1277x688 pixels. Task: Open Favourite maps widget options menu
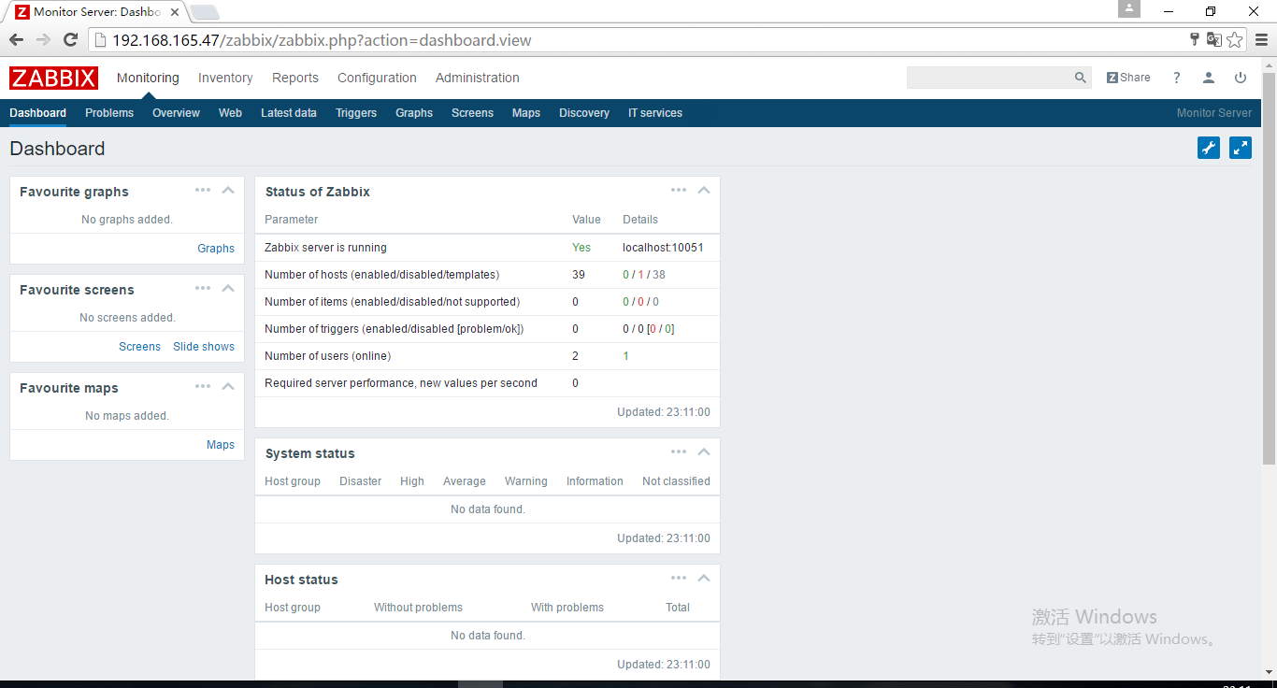(x=203, y=386)
